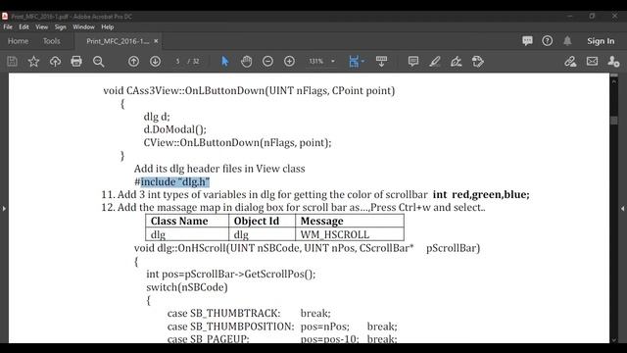Activate the hand pan tool
Viewport: 627px width, 353px height.
[x=246, y=61]
